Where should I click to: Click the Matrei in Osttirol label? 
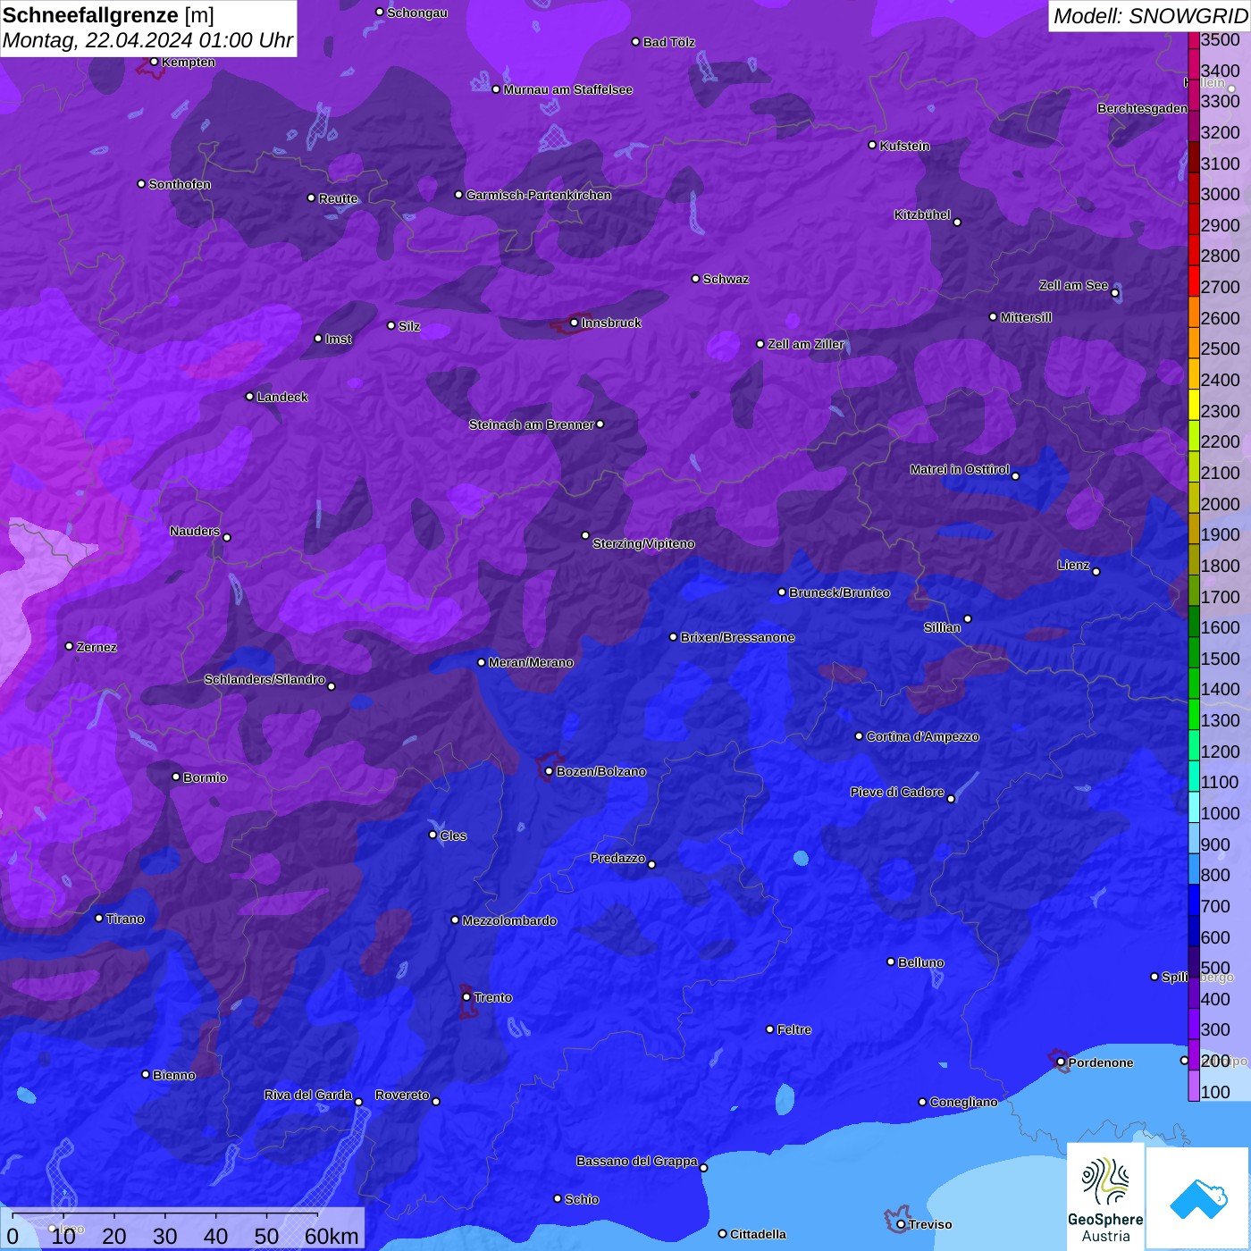click(960, 469)
